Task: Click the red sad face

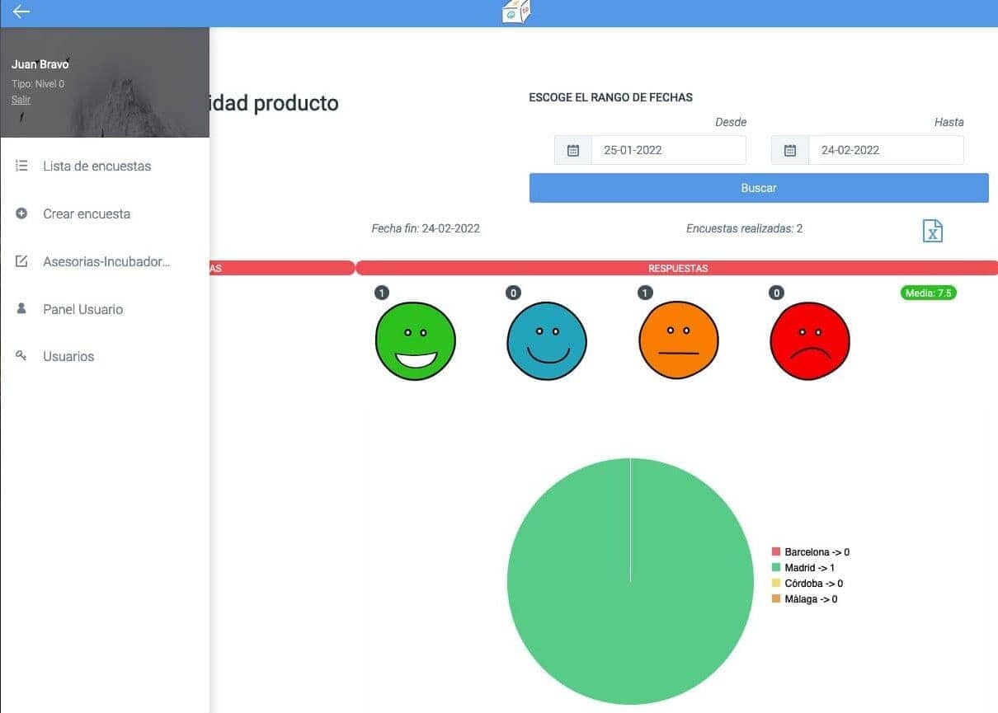Action: tap(810, 340)
